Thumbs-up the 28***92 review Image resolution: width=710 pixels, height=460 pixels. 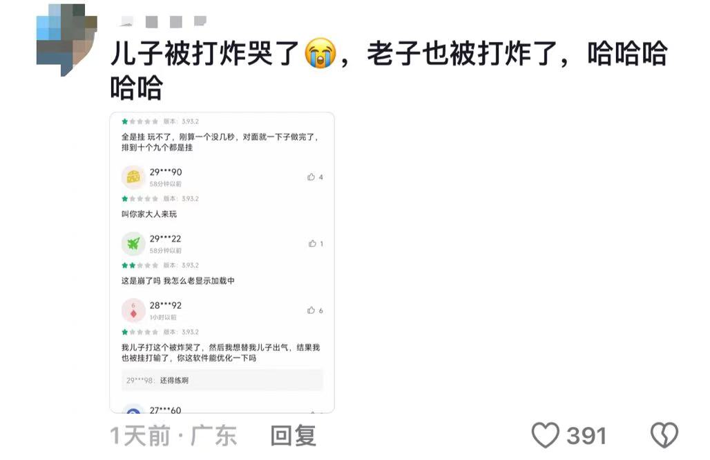[x=315, y=310]
